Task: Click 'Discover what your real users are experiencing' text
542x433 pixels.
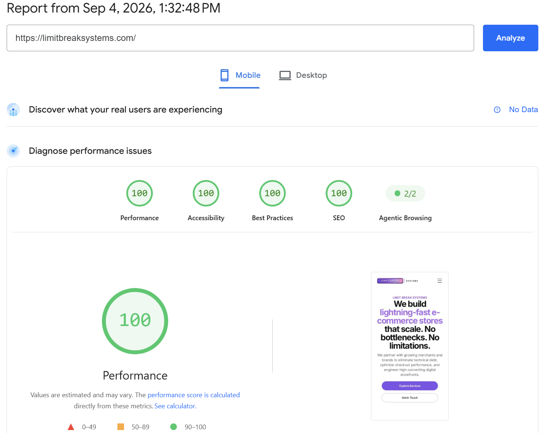Action: pos(126,110)
